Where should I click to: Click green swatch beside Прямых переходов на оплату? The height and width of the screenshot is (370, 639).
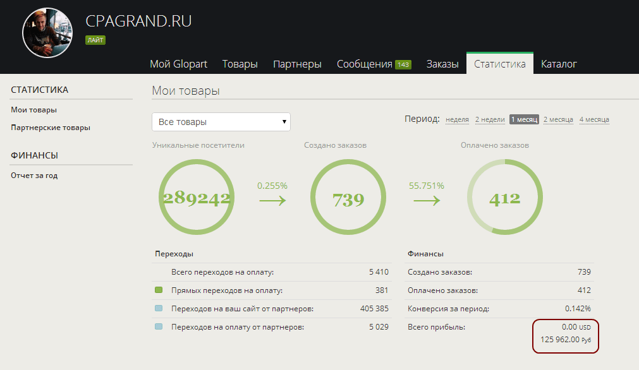(x=159, y=290)
